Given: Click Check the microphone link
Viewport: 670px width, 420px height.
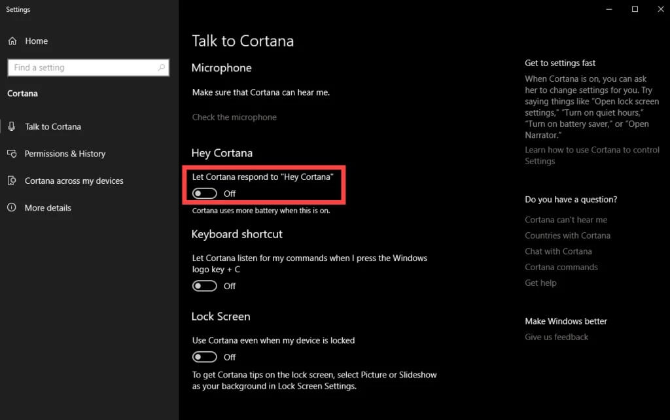Looking at the screenshot, I should click(234, 117).
